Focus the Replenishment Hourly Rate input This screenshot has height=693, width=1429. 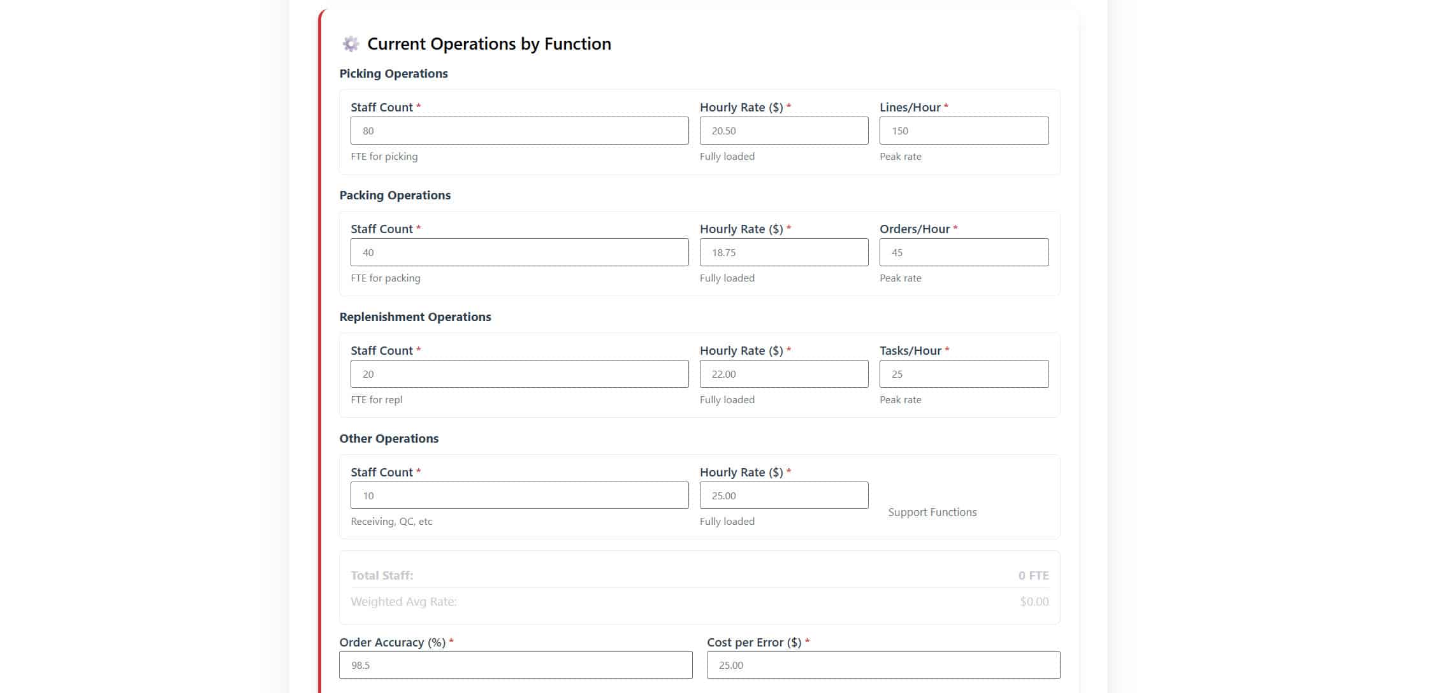(783, 374)
